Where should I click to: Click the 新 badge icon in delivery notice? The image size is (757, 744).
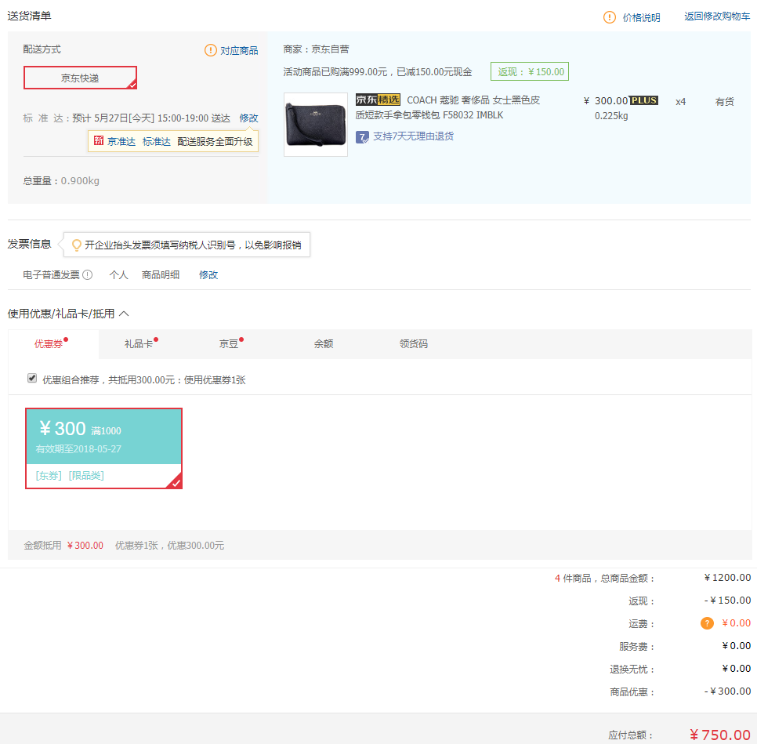[99, 140]
